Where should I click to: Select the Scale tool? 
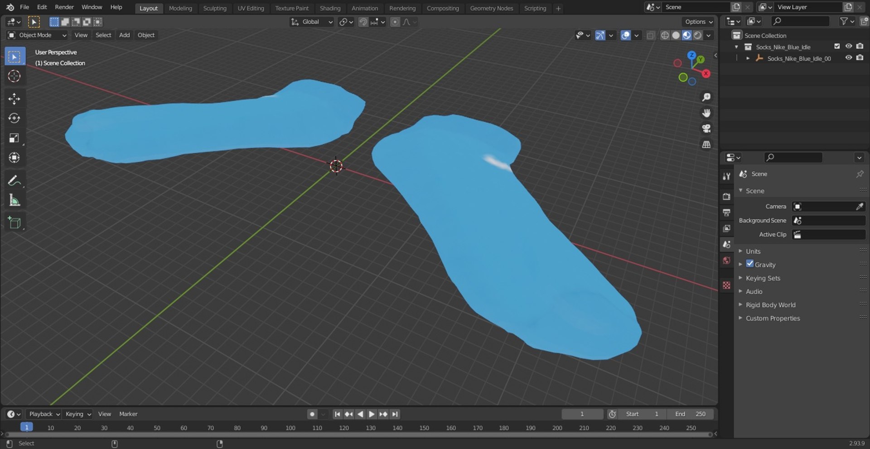(14, 138)
